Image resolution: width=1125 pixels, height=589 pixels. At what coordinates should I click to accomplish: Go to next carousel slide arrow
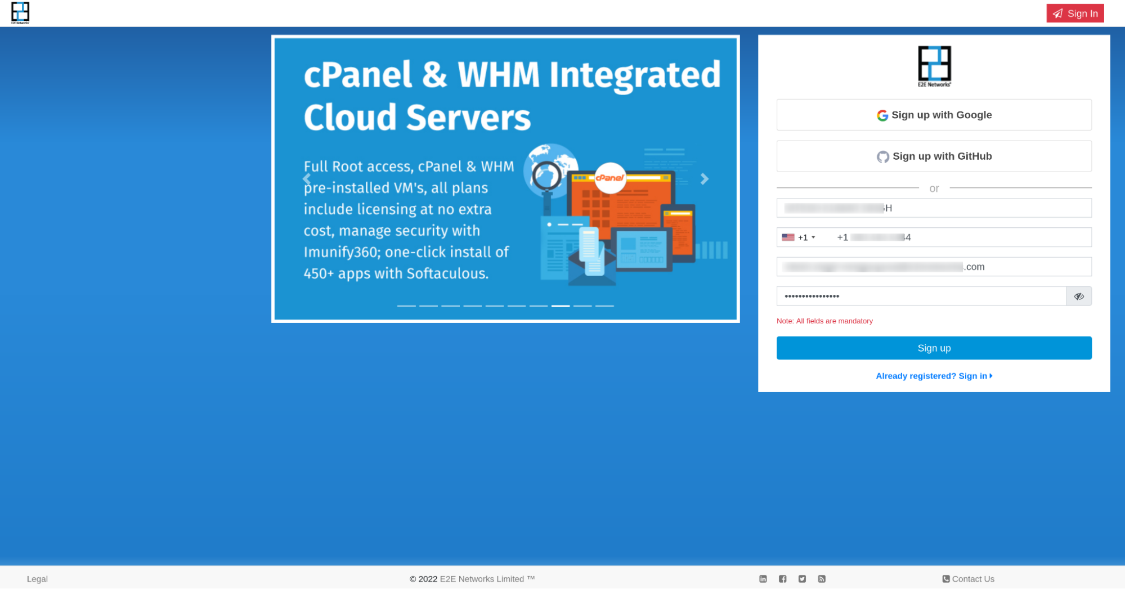(705, 179)
